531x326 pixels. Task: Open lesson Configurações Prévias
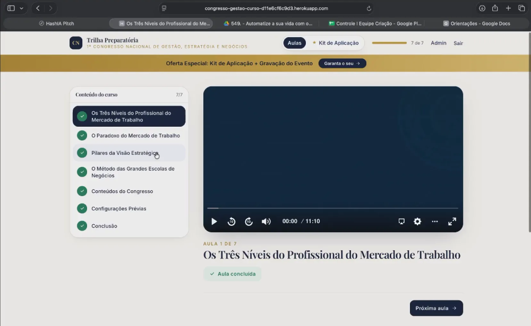pos(129,209)
